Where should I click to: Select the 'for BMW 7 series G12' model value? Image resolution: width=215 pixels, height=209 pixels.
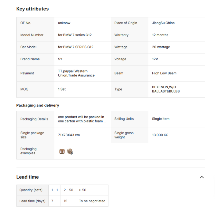75,35
